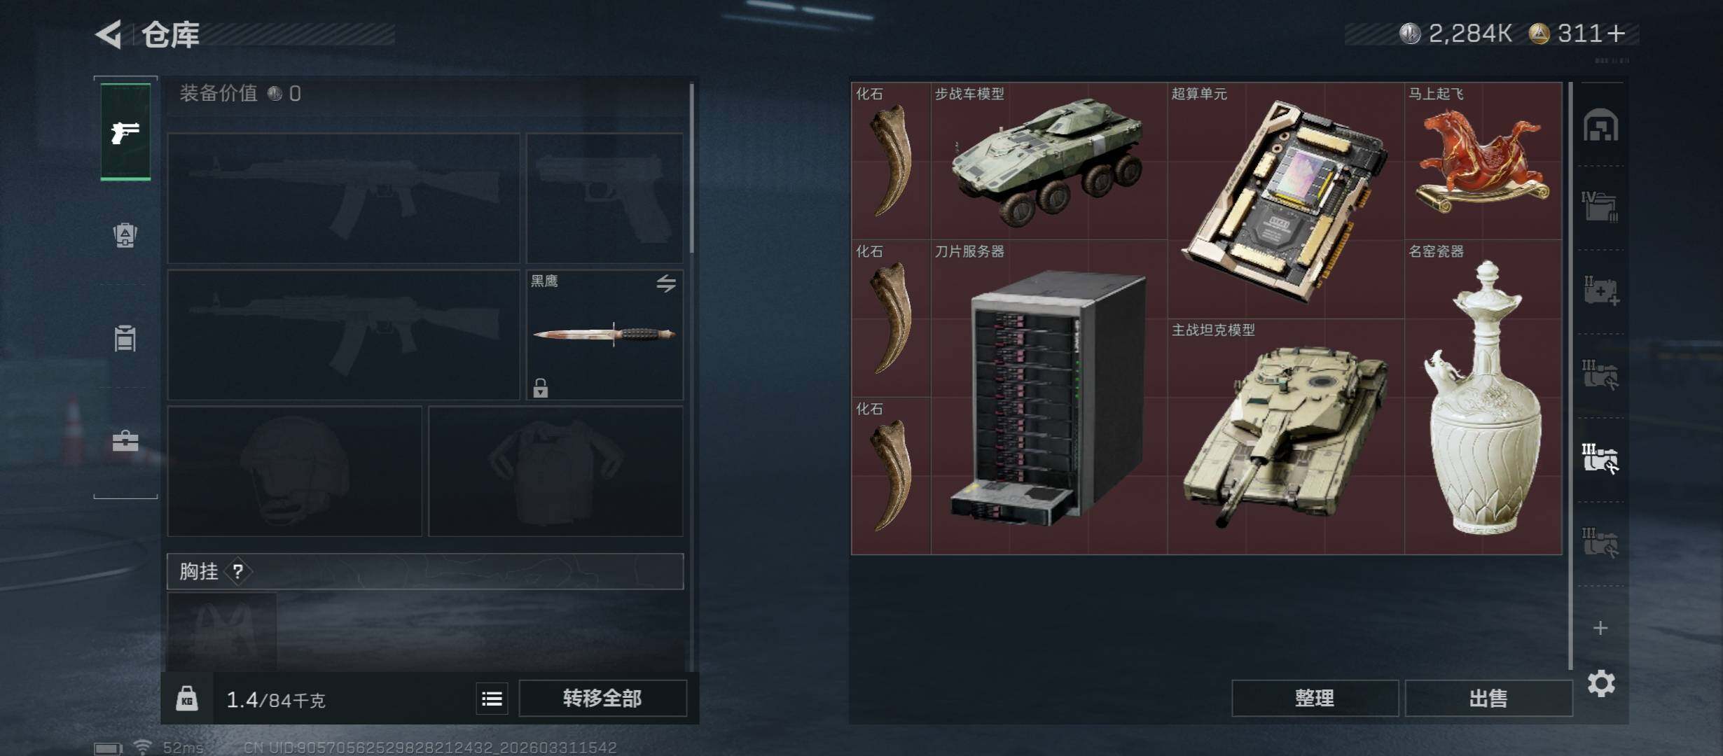Open the toolbox case category icon
This screenshot has width=1723, height=756.
[125, 441]
